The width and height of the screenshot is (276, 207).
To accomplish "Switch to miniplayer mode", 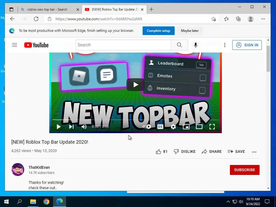I will tap(186, 127).
